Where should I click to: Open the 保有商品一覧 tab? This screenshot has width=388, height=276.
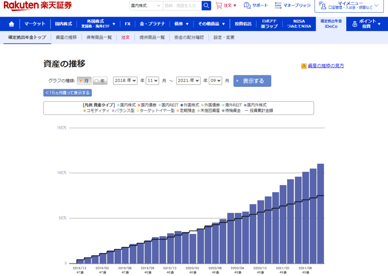pos(99,38)
